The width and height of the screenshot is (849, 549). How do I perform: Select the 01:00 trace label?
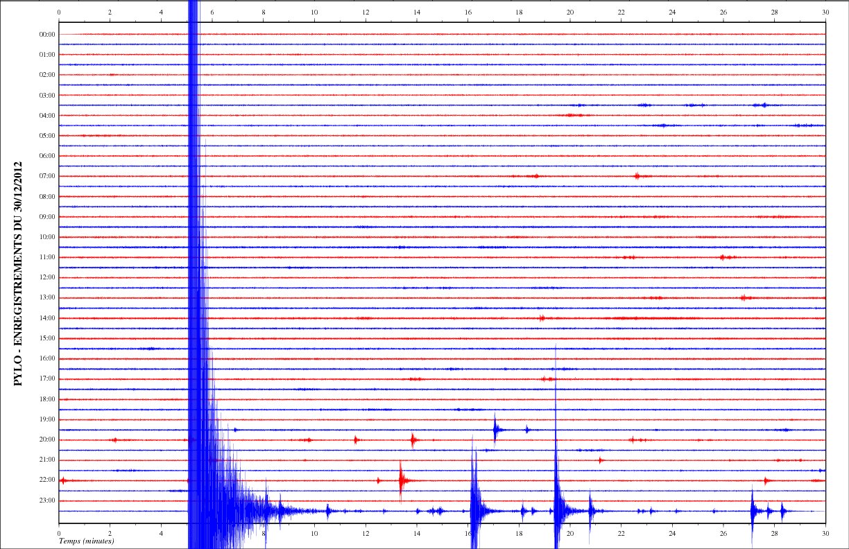(47, 54)
